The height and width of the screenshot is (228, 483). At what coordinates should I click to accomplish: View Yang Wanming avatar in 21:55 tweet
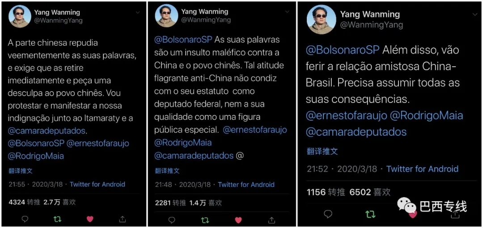click(19, 17)
